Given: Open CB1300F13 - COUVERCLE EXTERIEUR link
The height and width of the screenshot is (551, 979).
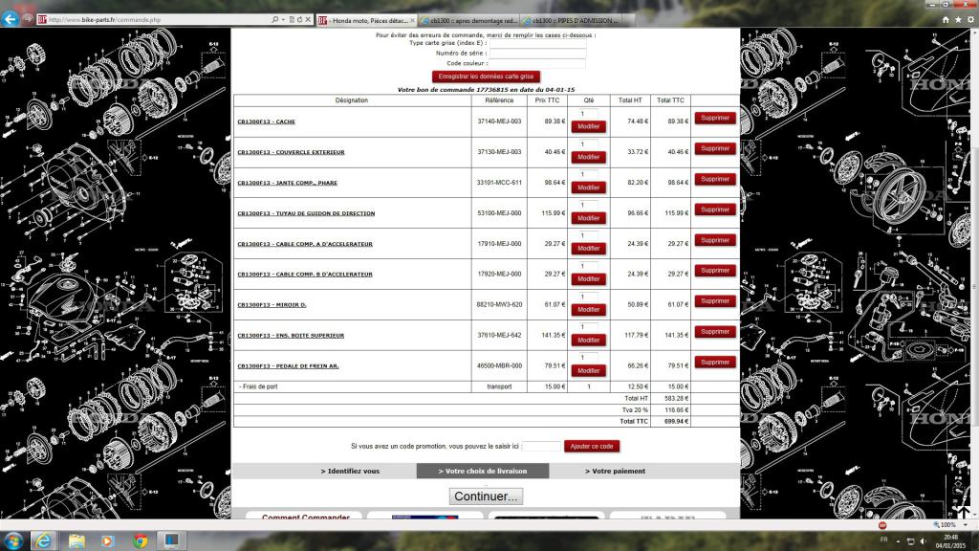Looking at the screenshot, I should click(x=291, y=152).
